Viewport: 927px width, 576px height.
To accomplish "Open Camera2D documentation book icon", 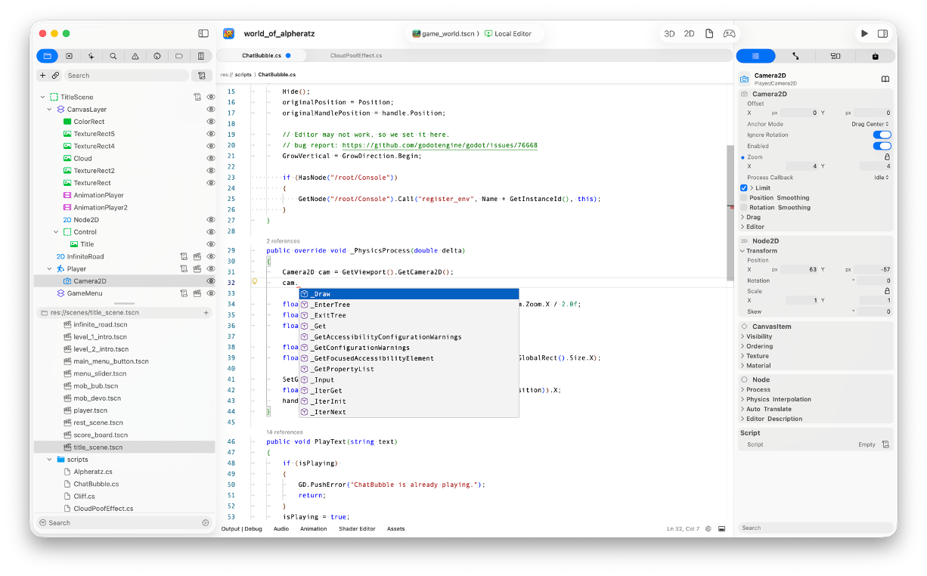I will [x=885, y=79].
